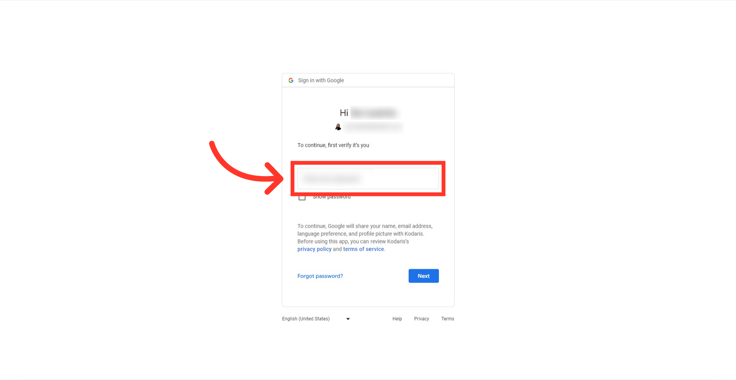Open the terms of service link

tap(363, 249)
